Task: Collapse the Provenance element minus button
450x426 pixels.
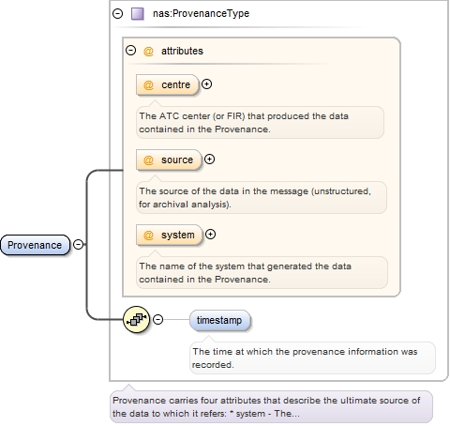Action: 78,244
